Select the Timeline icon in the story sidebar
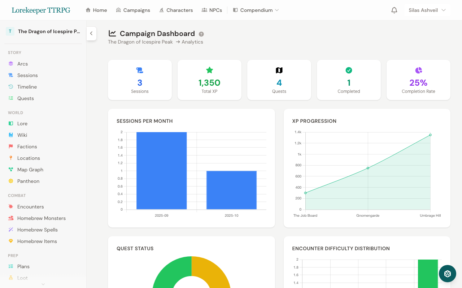Screen dimensions: 462x288 11,86
